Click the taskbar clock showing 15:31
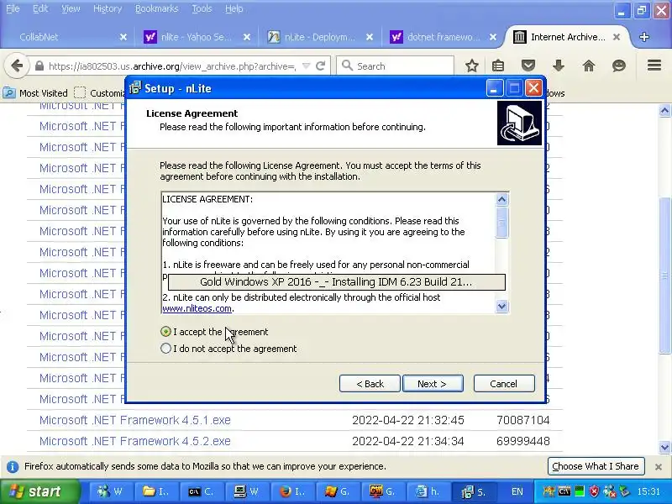This screenshot has height=504, width=672. 648,491
